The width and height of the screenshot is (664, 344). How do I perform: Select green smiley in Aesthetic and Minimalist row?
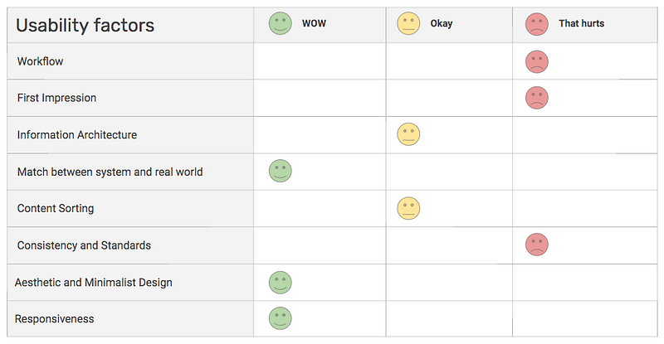281,282
